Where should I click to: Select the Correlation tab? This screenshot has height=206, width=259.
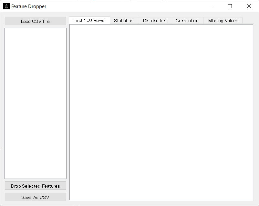click(187, 21)
